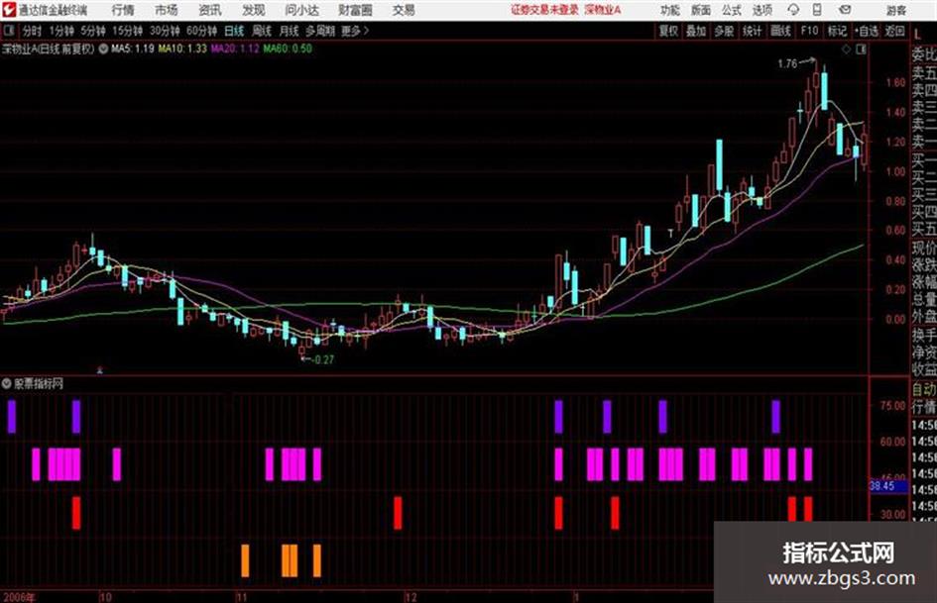Click the 叠加 overlay button

click(x=696, y=31)
